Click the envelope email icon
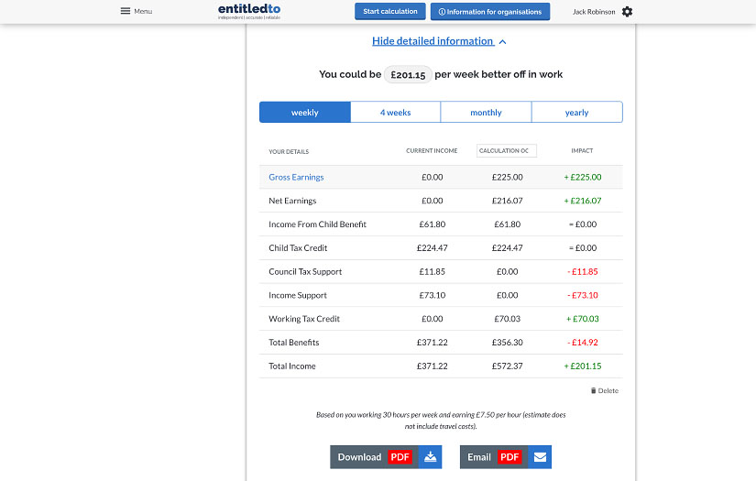Viewport: 756px width, 481px height. pyautogui.click(x=540, y=457)
